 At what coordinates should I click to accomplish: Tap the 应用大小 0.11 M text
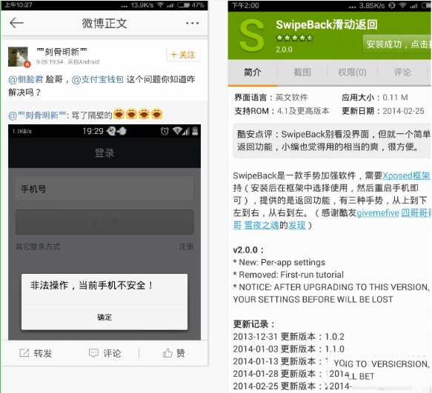(x=374, y=98)
